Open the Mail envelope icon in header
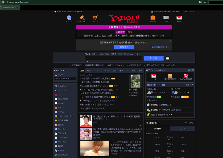The height and width of the screenshot is (158, 223). coord(179,18)
